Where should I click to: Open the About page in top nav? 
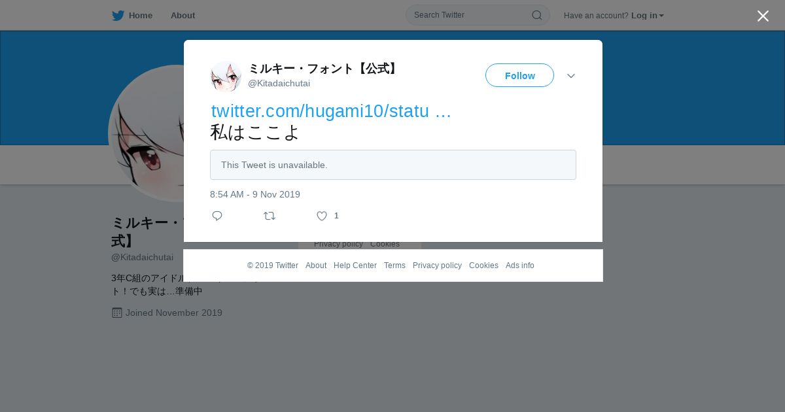tap(183, 16)
